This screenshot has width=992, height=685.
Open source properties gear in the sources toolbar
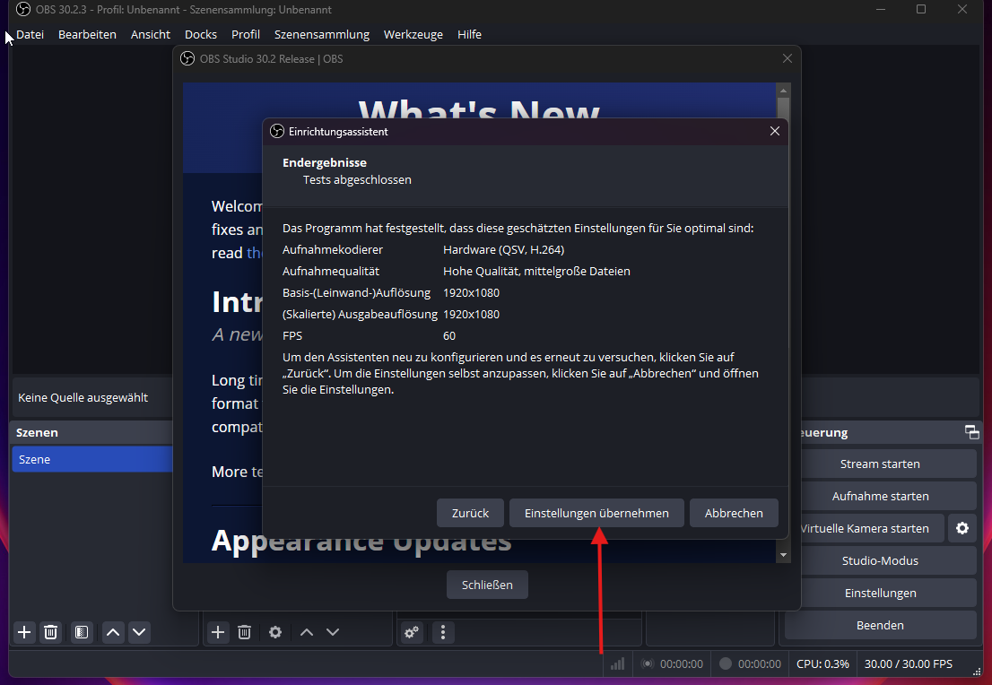tap(275, 632)
